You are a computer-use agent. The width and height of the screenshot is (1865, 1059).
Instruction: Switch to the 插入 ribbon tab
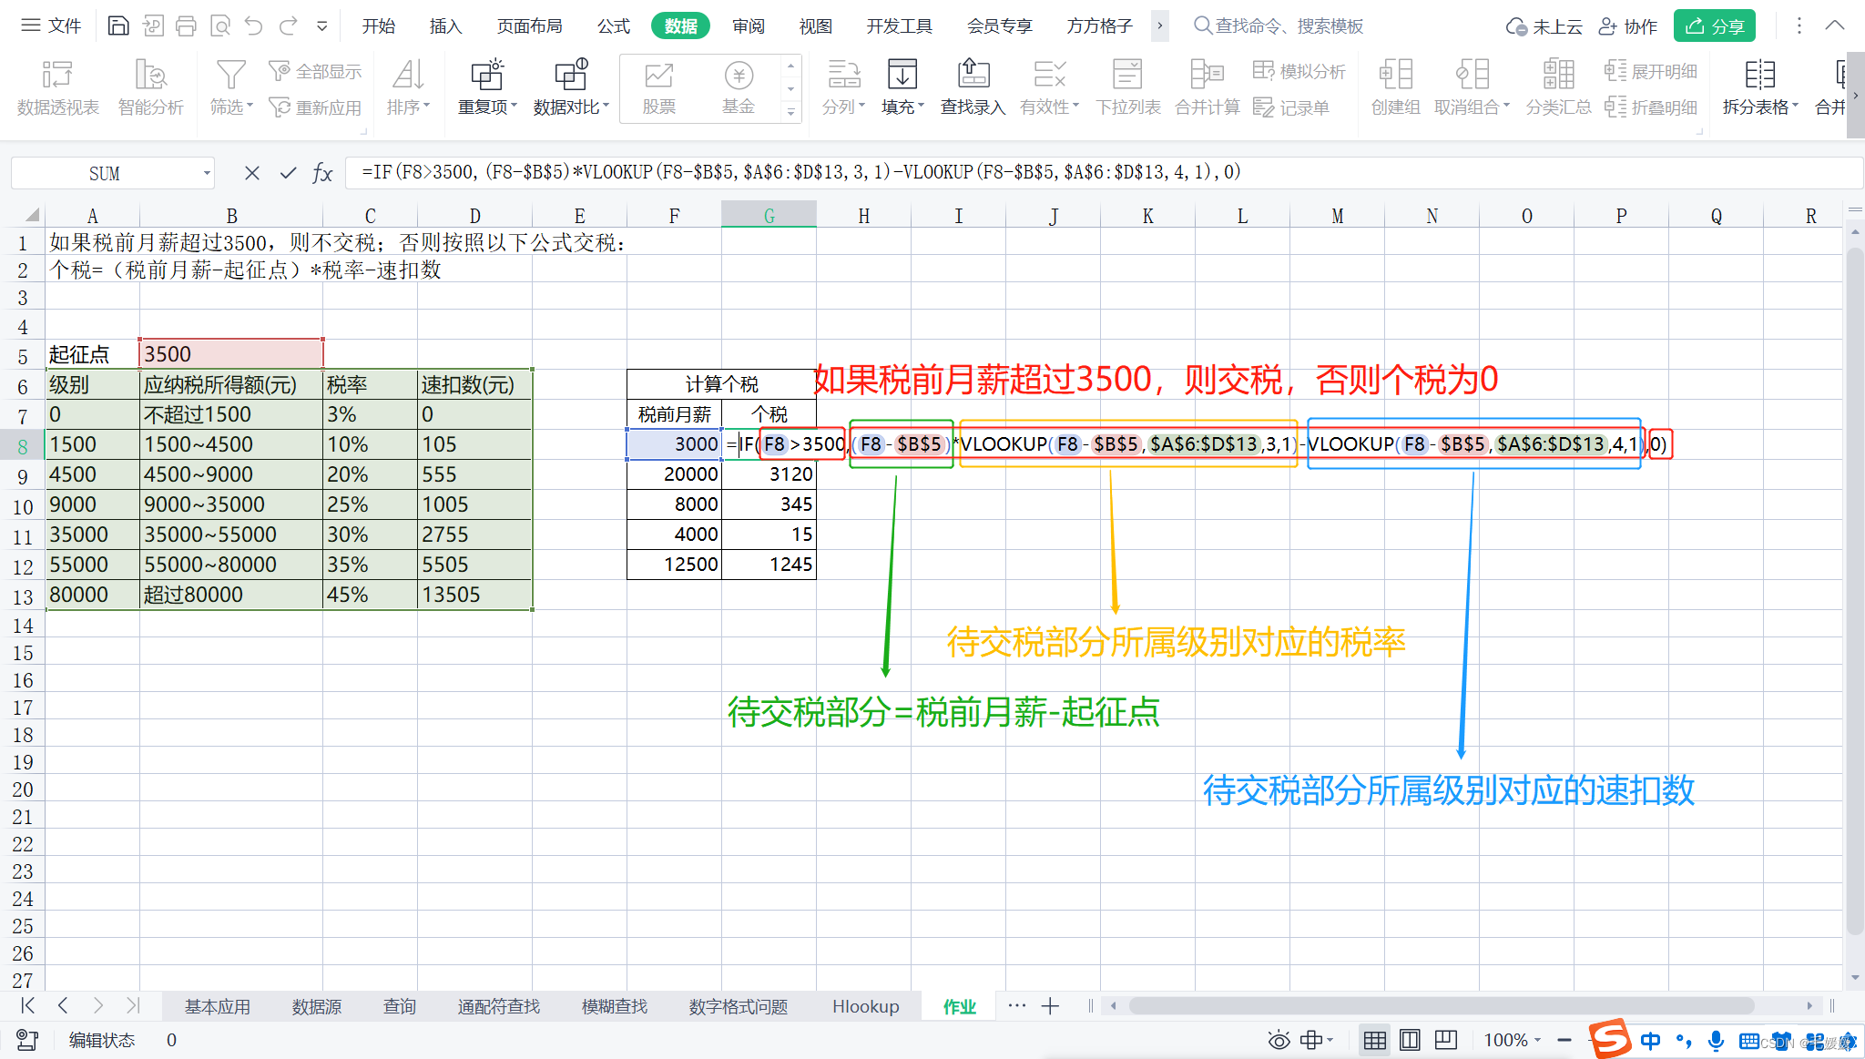click(x=445, y=26)
